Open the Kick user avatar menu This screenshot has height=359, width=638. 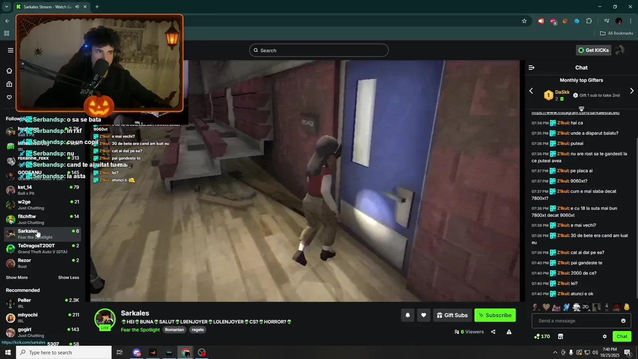[x=620, y=50]
